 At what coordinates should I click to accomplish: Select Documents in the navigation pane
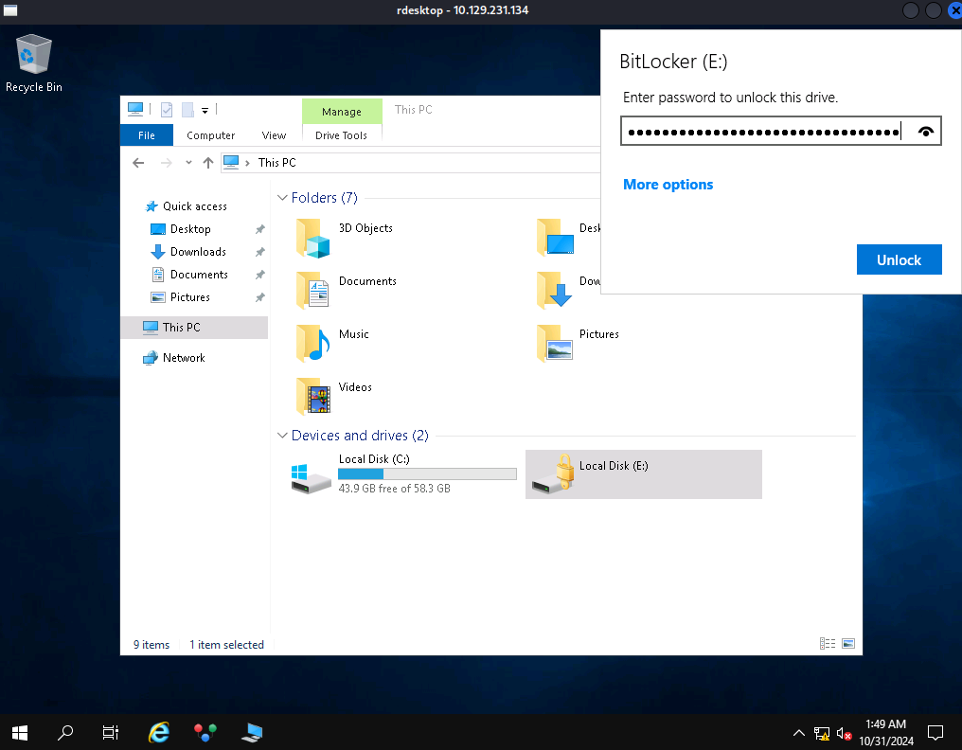[198, 275]
